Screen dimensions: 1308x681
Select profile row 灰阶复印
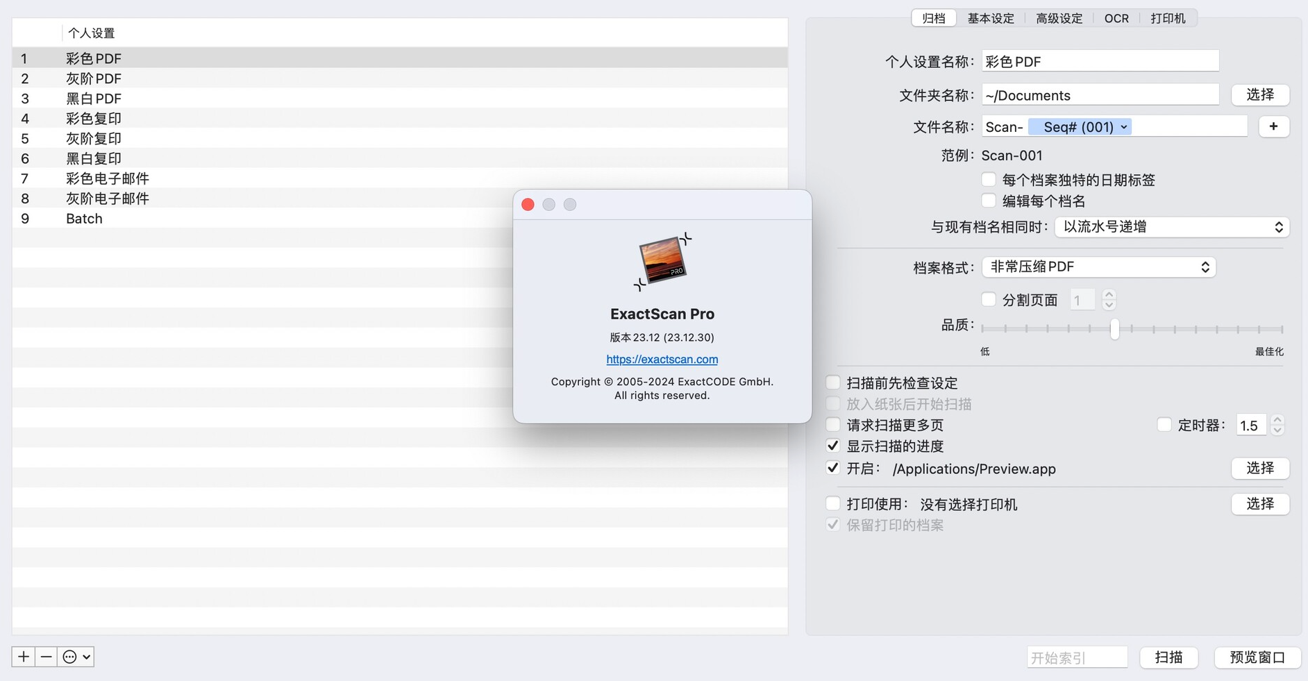(400, 138)
